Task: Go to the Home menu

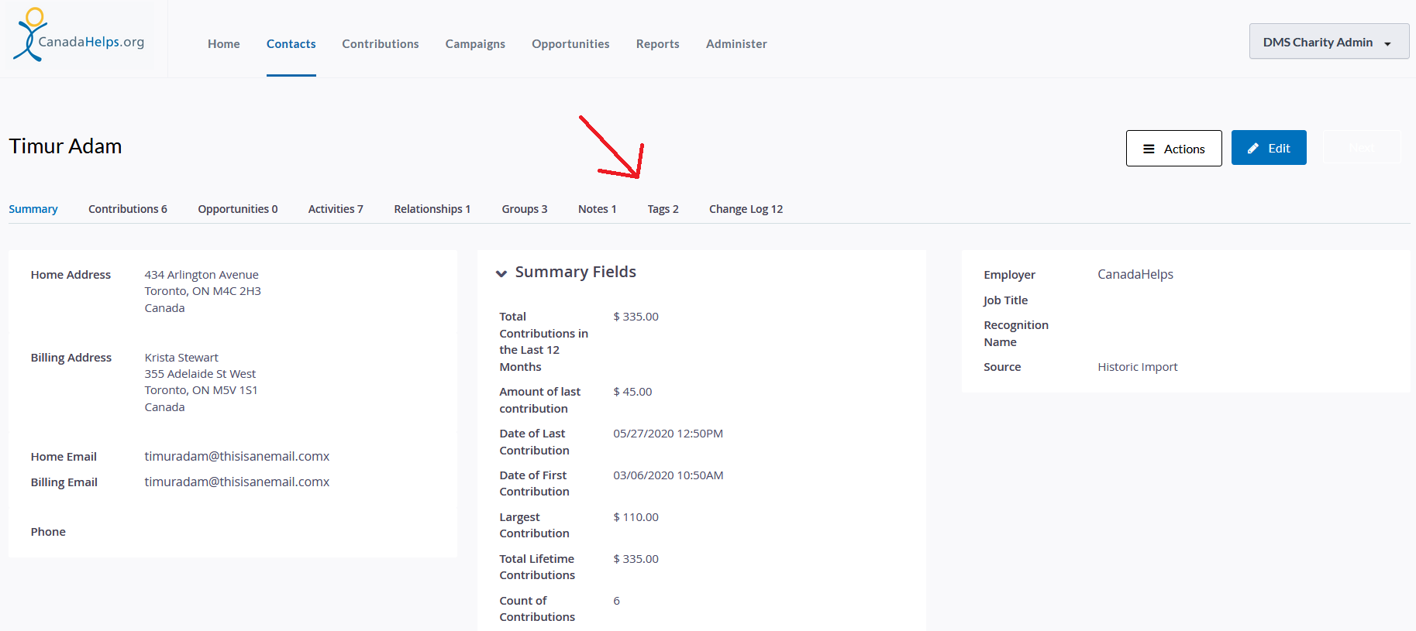Action: 224,44
